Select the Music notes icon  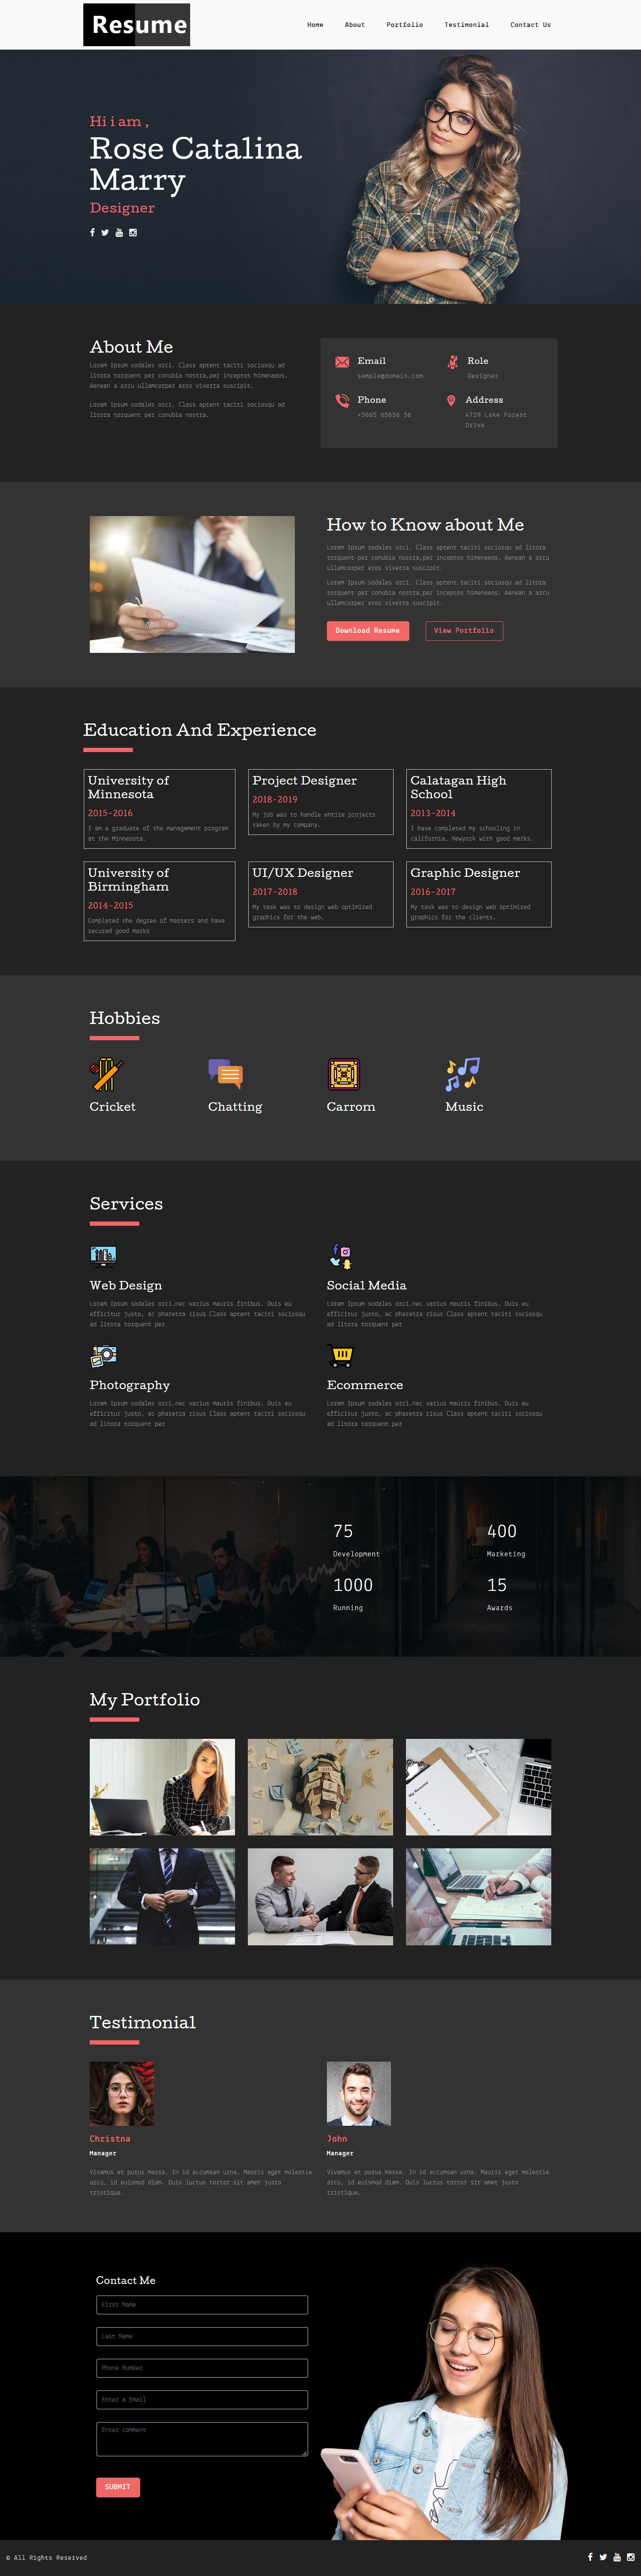point(462,1074)
